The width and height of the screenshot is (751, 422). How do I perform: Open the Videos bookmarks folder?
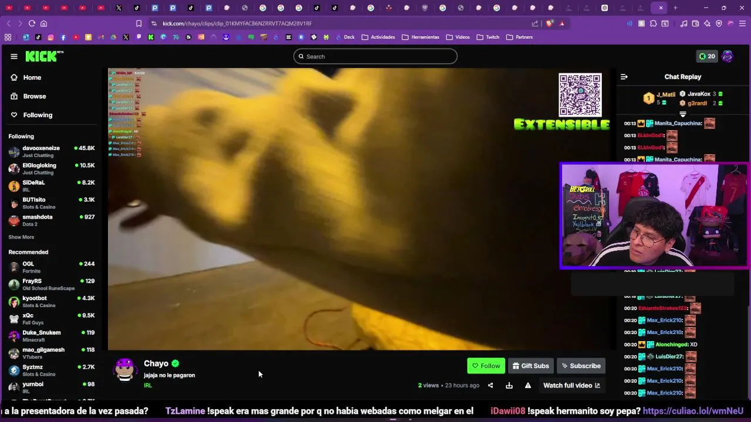[x=458, y=37]
